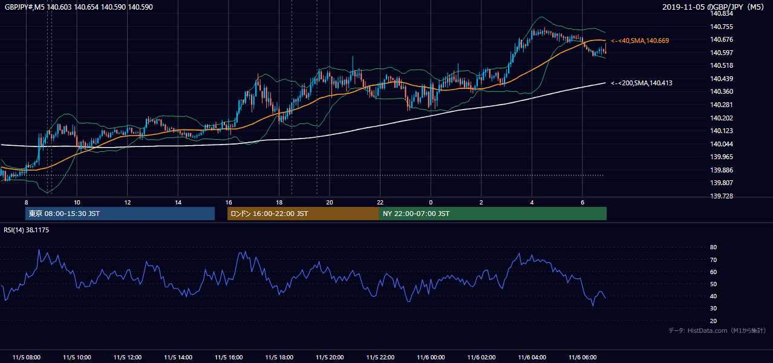Click RSI scale value 50
This screenshot has width=773, height=363.
[x=713, y=284]
